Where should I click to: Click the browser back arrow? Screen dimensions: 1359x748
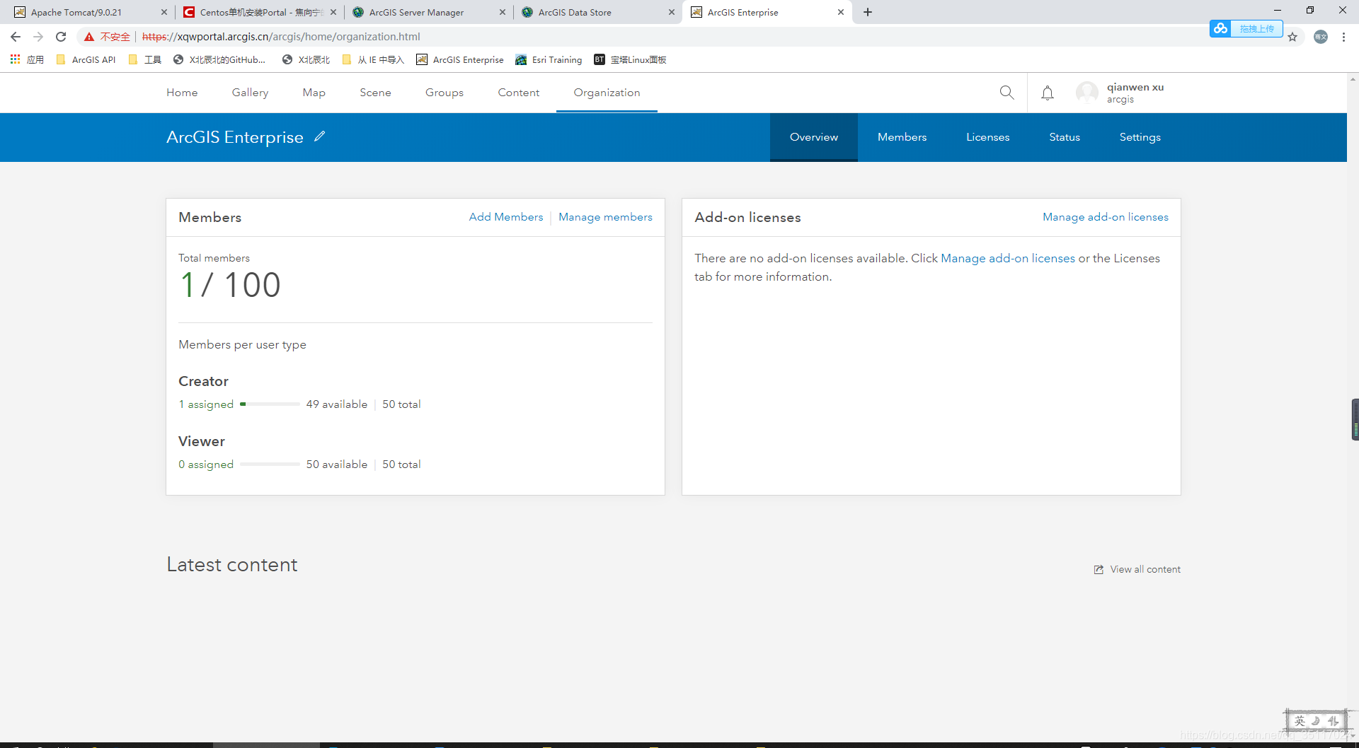point(16,37)
